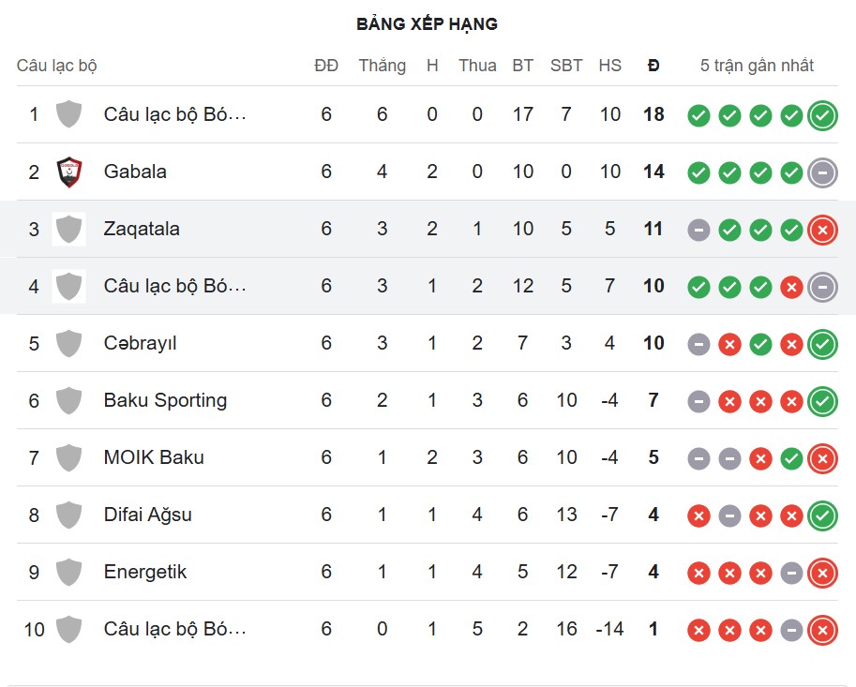
Task: Click the '5 trận gần nhất' header
Action: [x=757, y=66]
